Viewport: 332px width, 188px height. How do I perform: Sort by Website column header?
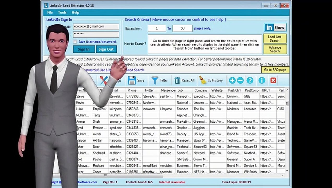217,90
